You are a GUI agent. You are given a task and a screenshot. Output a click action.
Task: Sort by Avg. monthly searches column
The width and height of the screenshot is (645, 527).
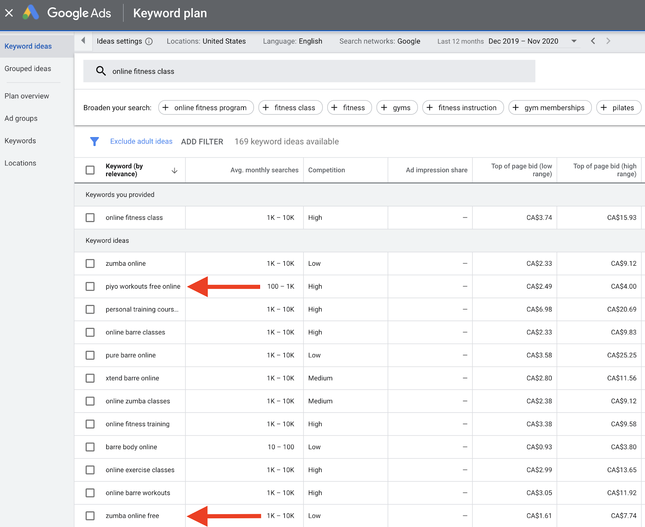264,170
